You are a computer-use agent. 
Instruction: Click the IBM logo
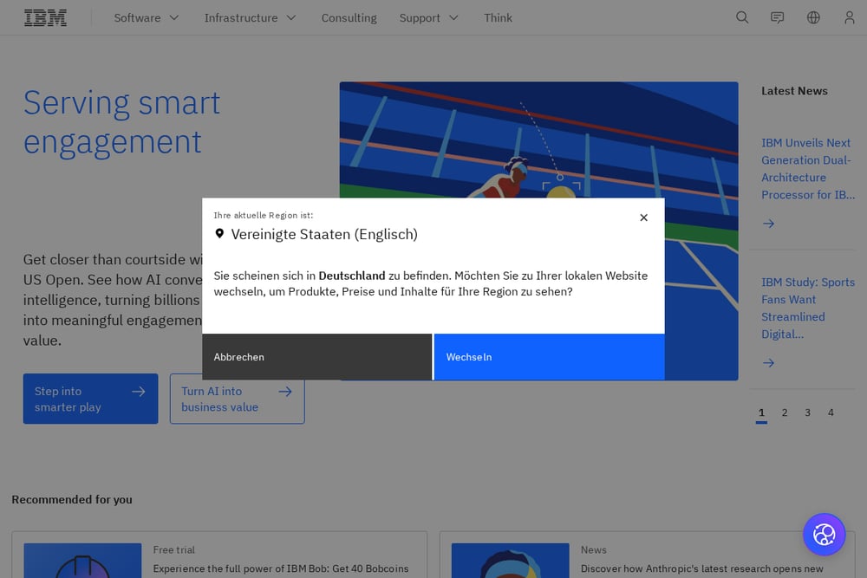pyautogui.click(x=45, y=17)
